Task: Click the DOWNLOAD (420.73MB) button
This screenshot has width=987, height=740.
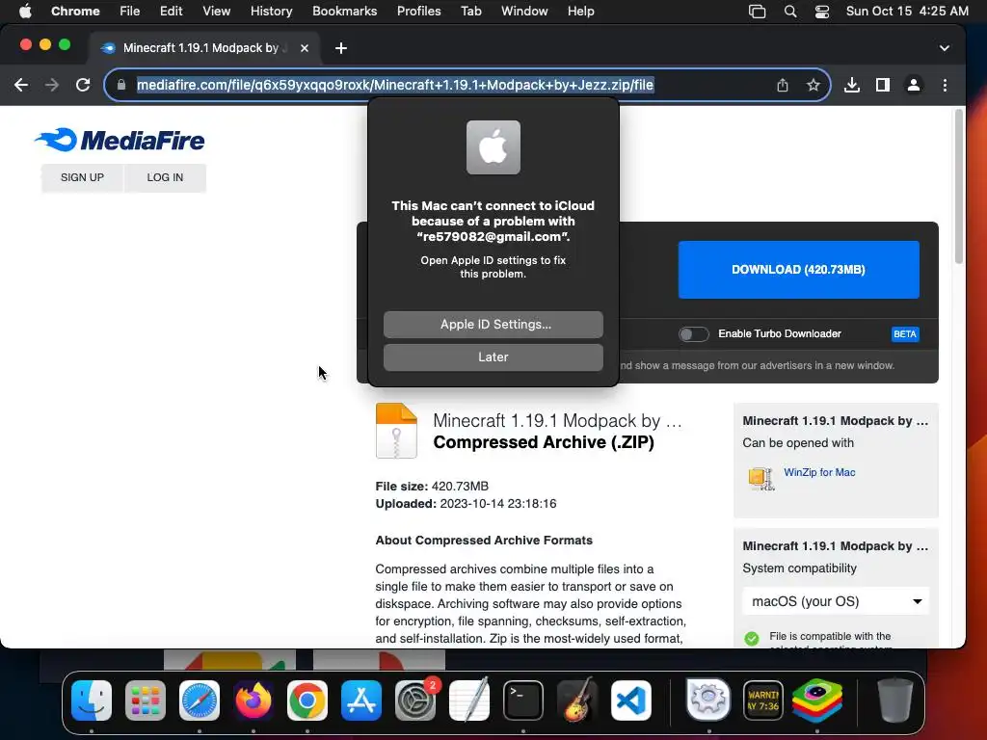Action: pyautogui.click(x=798, y=270)
